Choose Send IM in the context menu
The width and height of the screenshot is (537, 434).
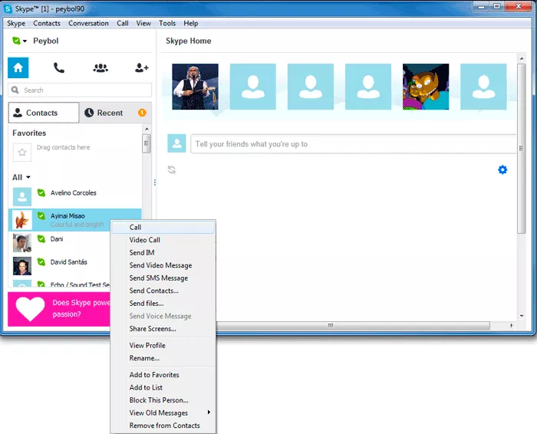pyautogui.click(x=163, y=252)
